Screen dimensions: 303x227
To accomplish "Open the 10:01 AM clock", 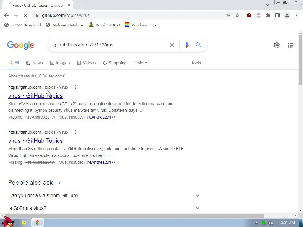I will click(287, 223).
